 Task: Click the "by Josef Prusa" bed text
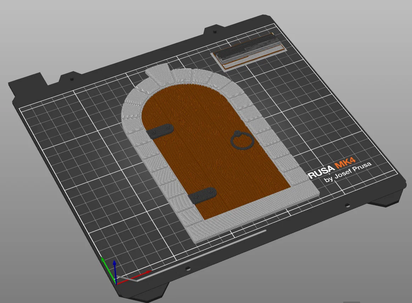coord(348,172)
